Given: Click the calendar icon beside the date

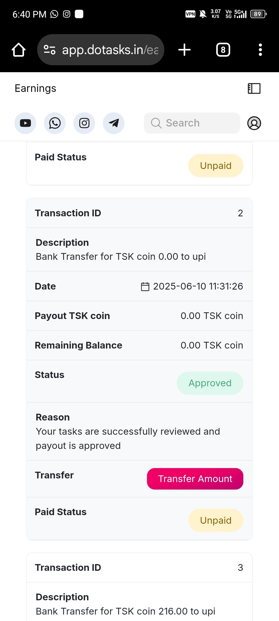Looking at the screenshot, I should pyautogui.click(x=145, y=287).
